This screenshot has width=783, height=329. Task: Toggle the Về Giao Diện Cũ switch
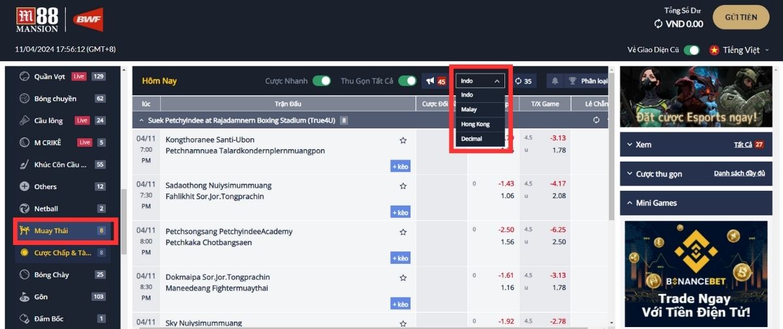coord(692,50)
